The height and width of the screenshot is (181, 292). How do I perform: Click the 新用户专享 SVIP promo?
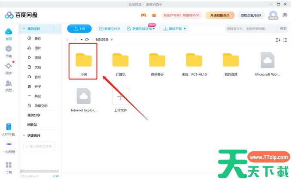point(181,15)
